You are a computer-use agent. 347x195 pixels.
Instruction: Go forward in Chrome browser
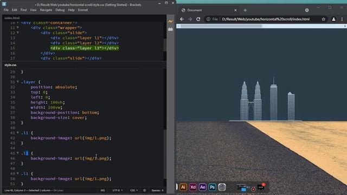coord(190,19)
